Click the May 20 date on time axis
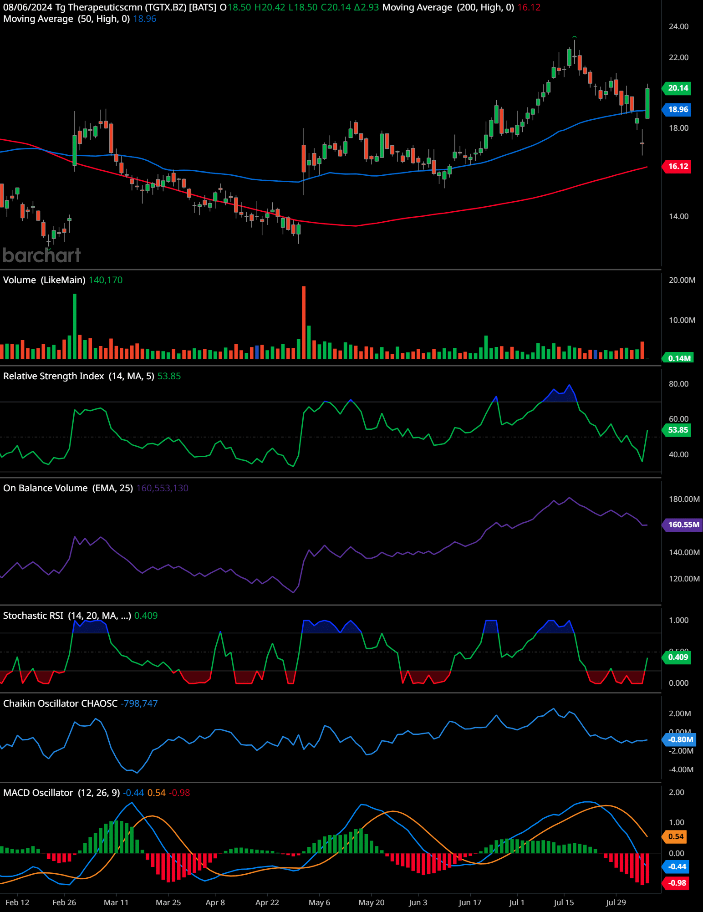 click(372, 902)
